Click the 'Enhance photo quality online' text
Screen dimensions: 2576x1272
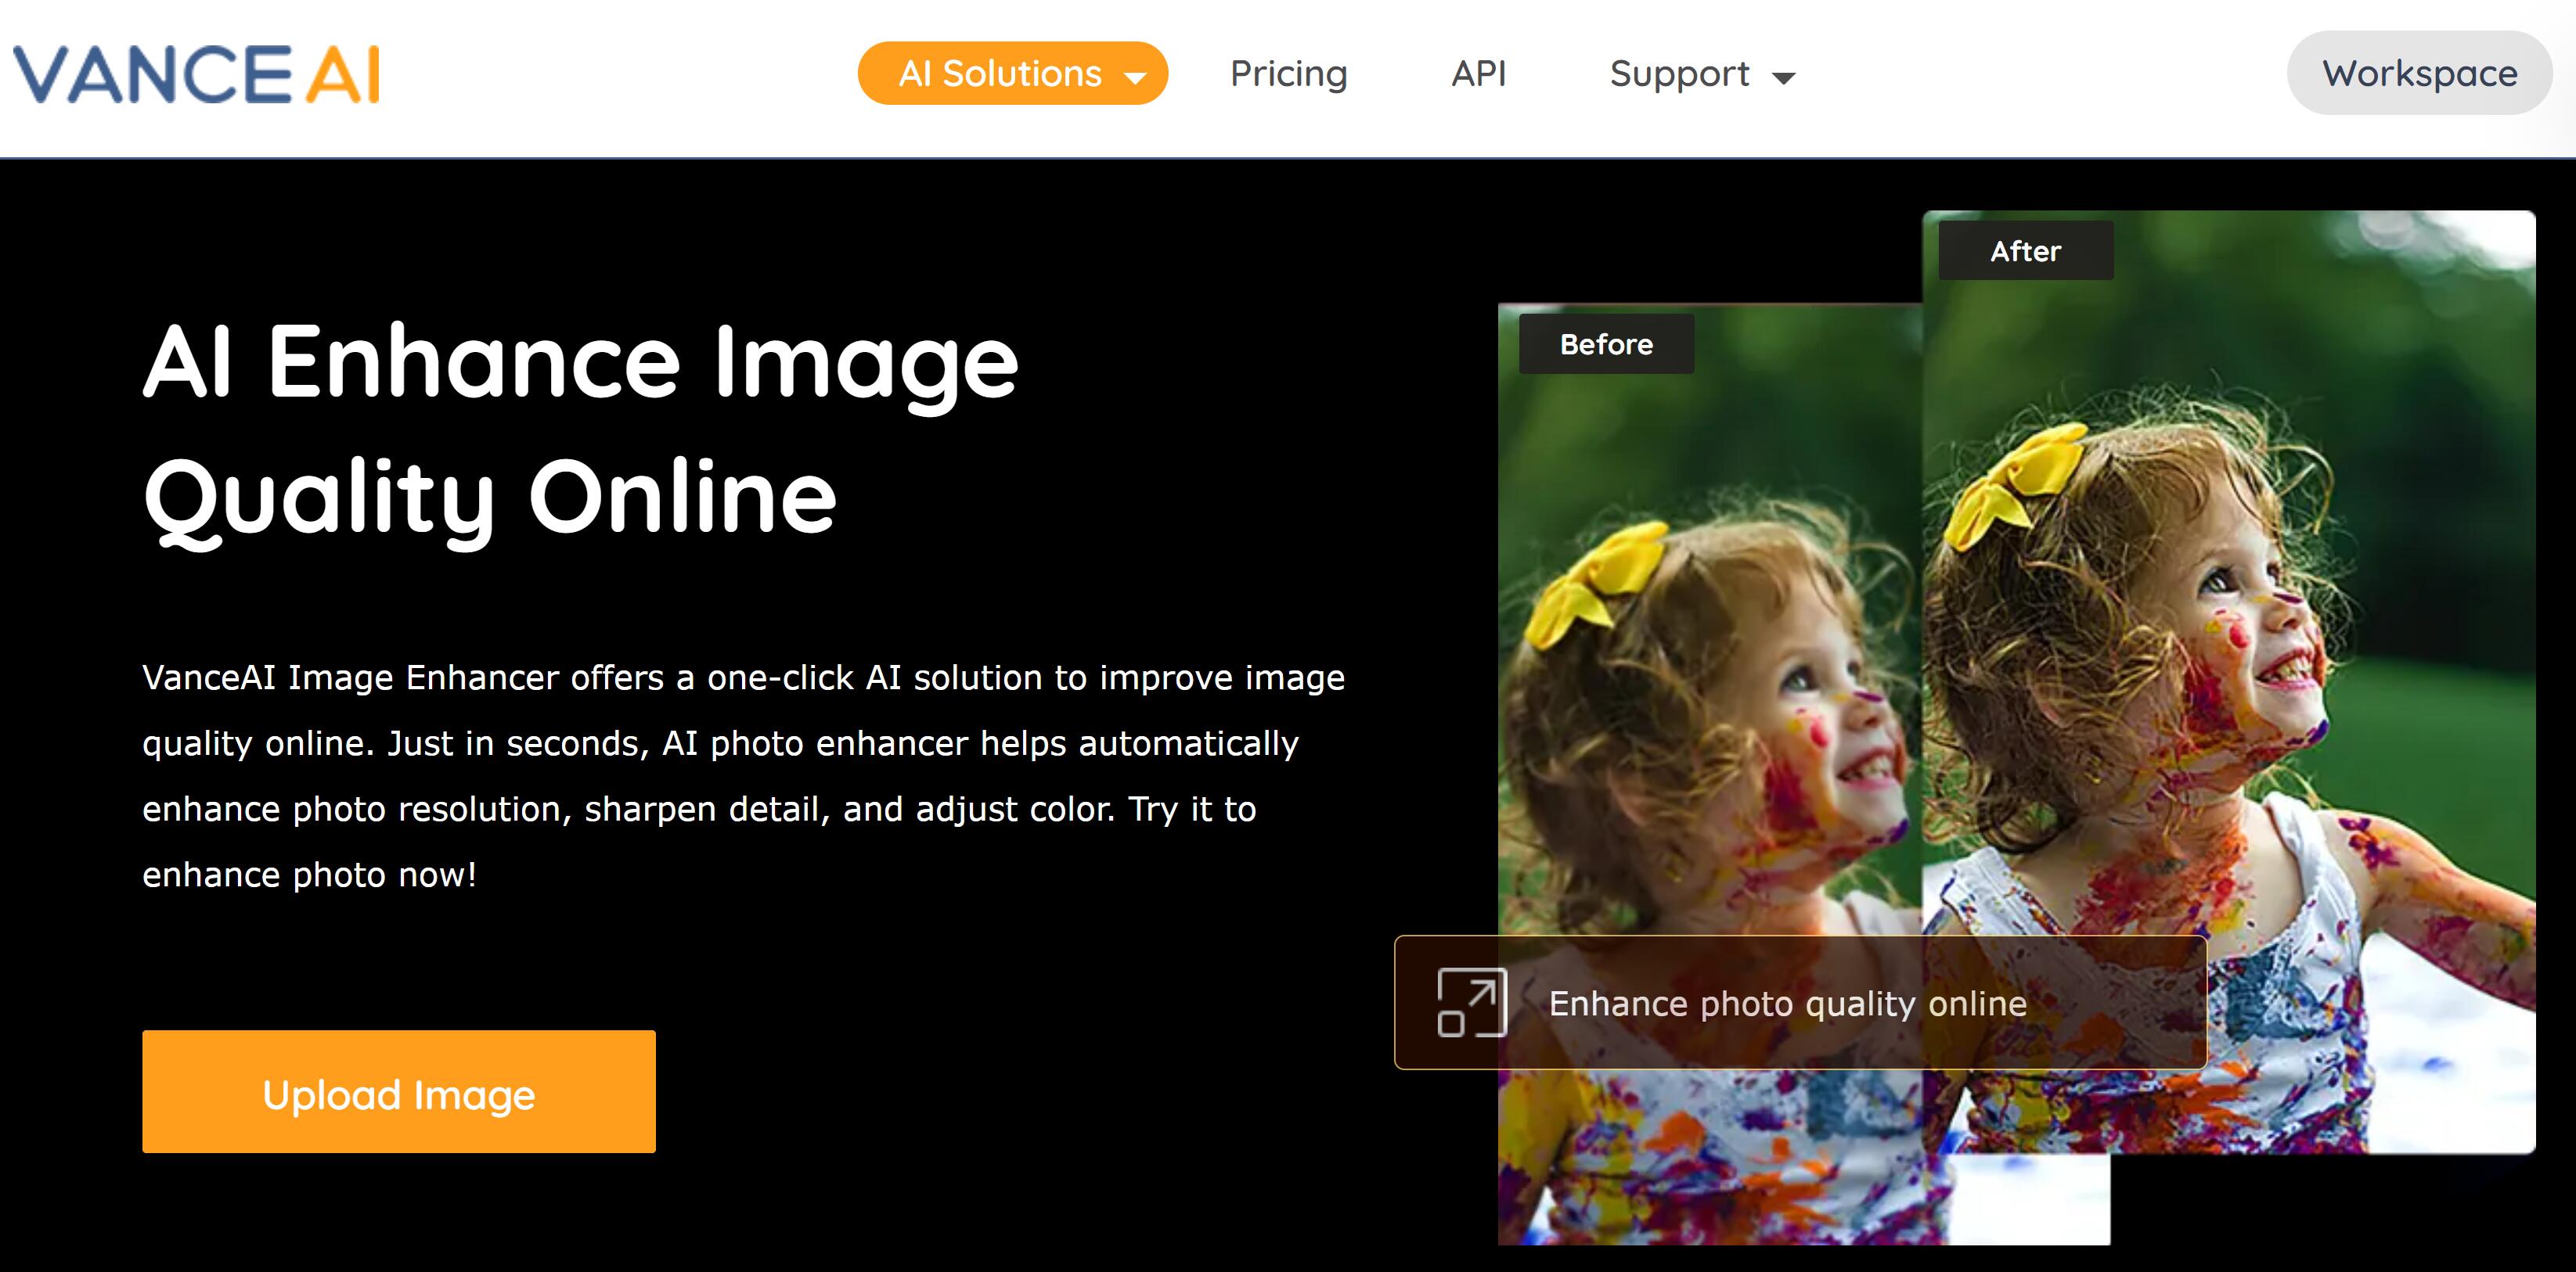pyautogui.click(x=1787, y=1003)
